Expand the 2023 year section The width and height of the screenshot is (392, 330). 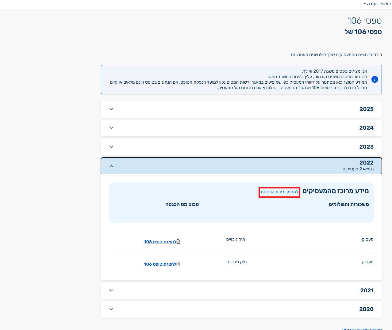241,147
